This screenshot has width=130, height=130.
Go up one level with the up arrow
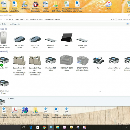7,19
